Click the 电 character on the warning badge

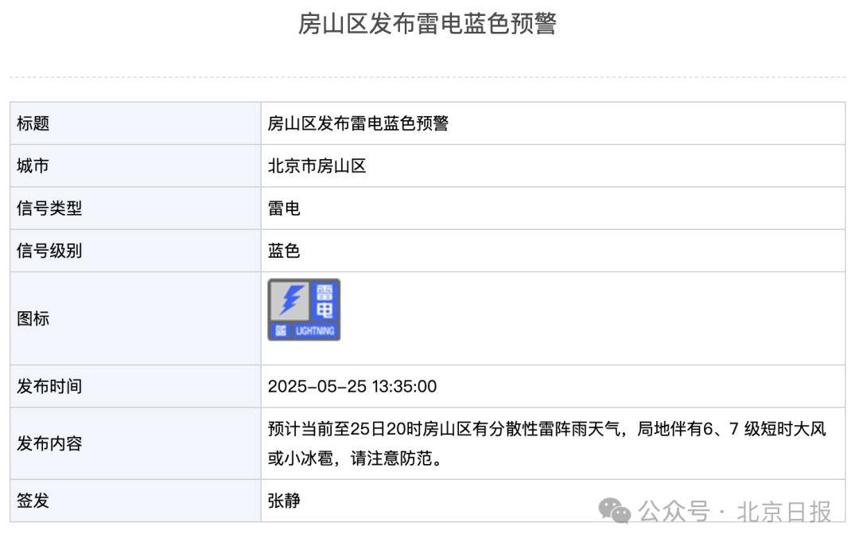[325, 310]
